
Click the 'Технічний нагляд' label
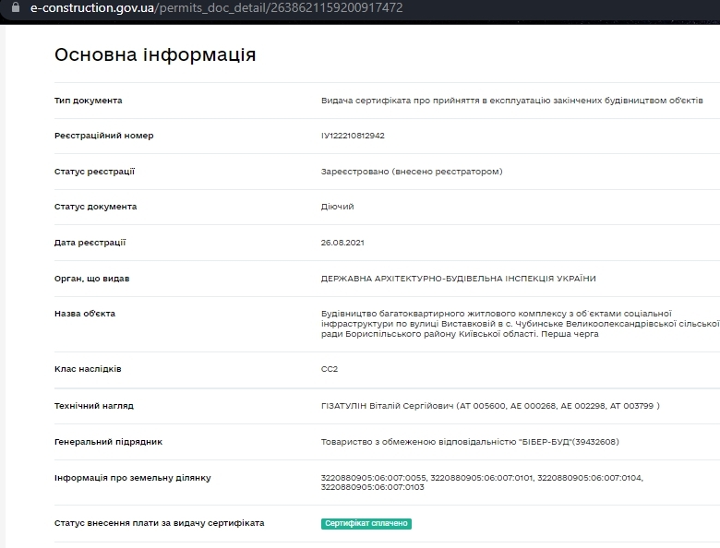point(94,406)
